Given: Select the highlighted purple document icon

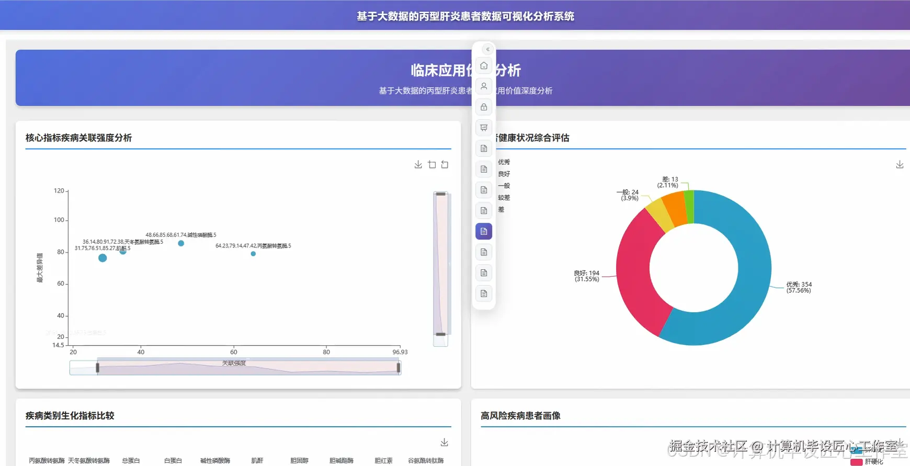Looking at the screenshot, I should (484, 231).
